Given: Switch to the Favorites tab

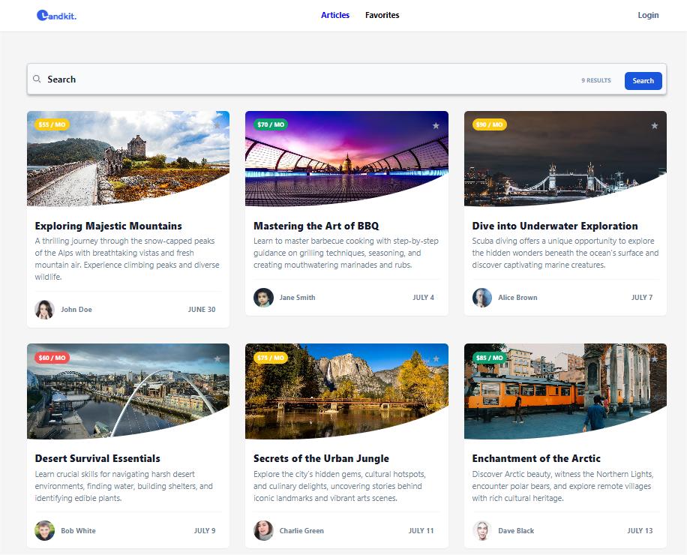Looking at the screenshot, I should [x=382, y=15].
